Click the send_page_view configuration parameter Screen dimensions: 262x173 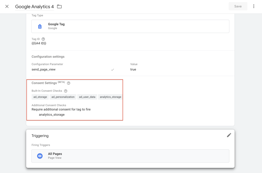click(x=43, y=69)
